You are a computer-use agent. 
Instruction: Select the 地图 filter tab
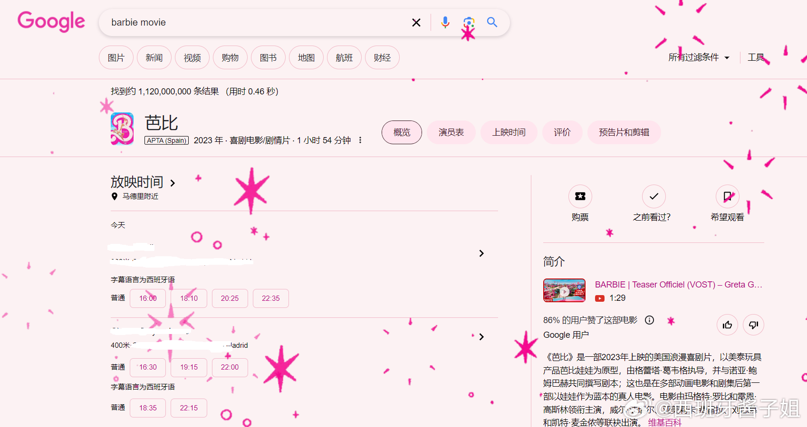pos(306,57)
